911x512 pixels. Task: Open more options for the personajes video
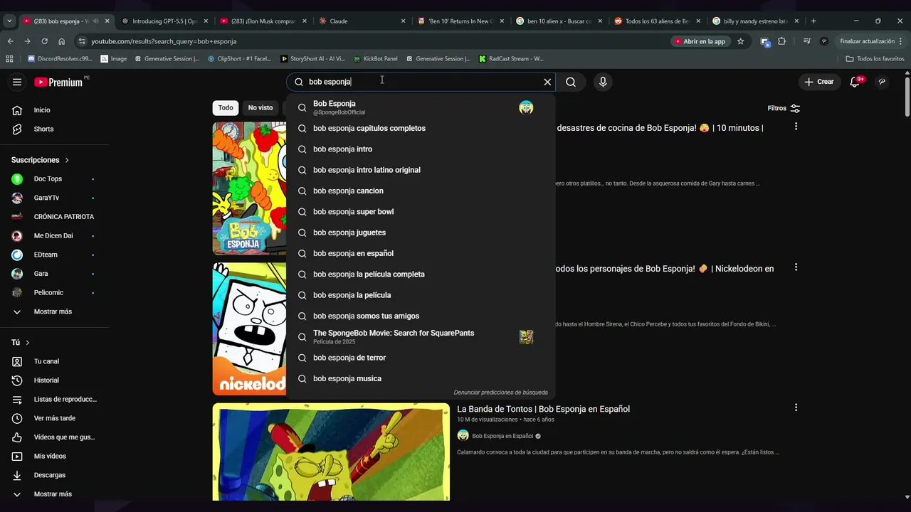pyautogui.click(x=796, y=267)
